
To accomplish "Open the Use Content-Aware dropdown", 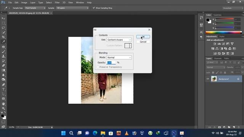I will 119,40.
